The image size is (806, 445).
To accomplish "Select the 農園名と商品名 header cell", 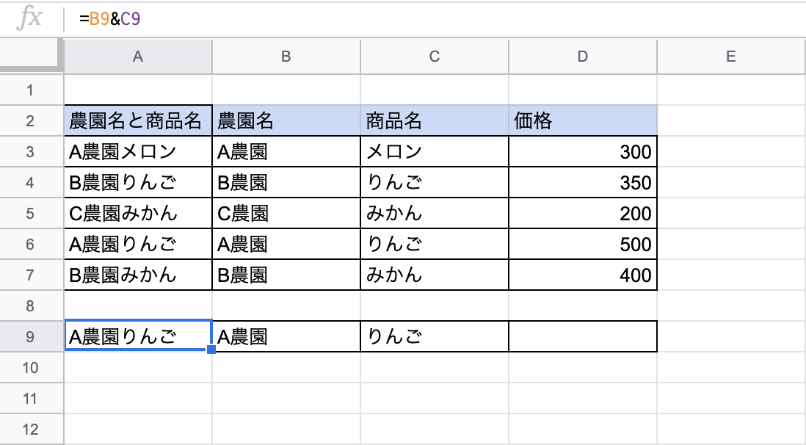I will point(138,121).
